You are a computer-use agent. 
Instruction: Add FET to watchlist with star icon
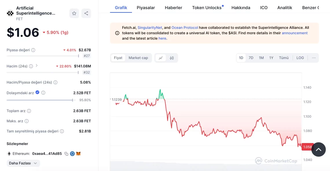(74, 13)
